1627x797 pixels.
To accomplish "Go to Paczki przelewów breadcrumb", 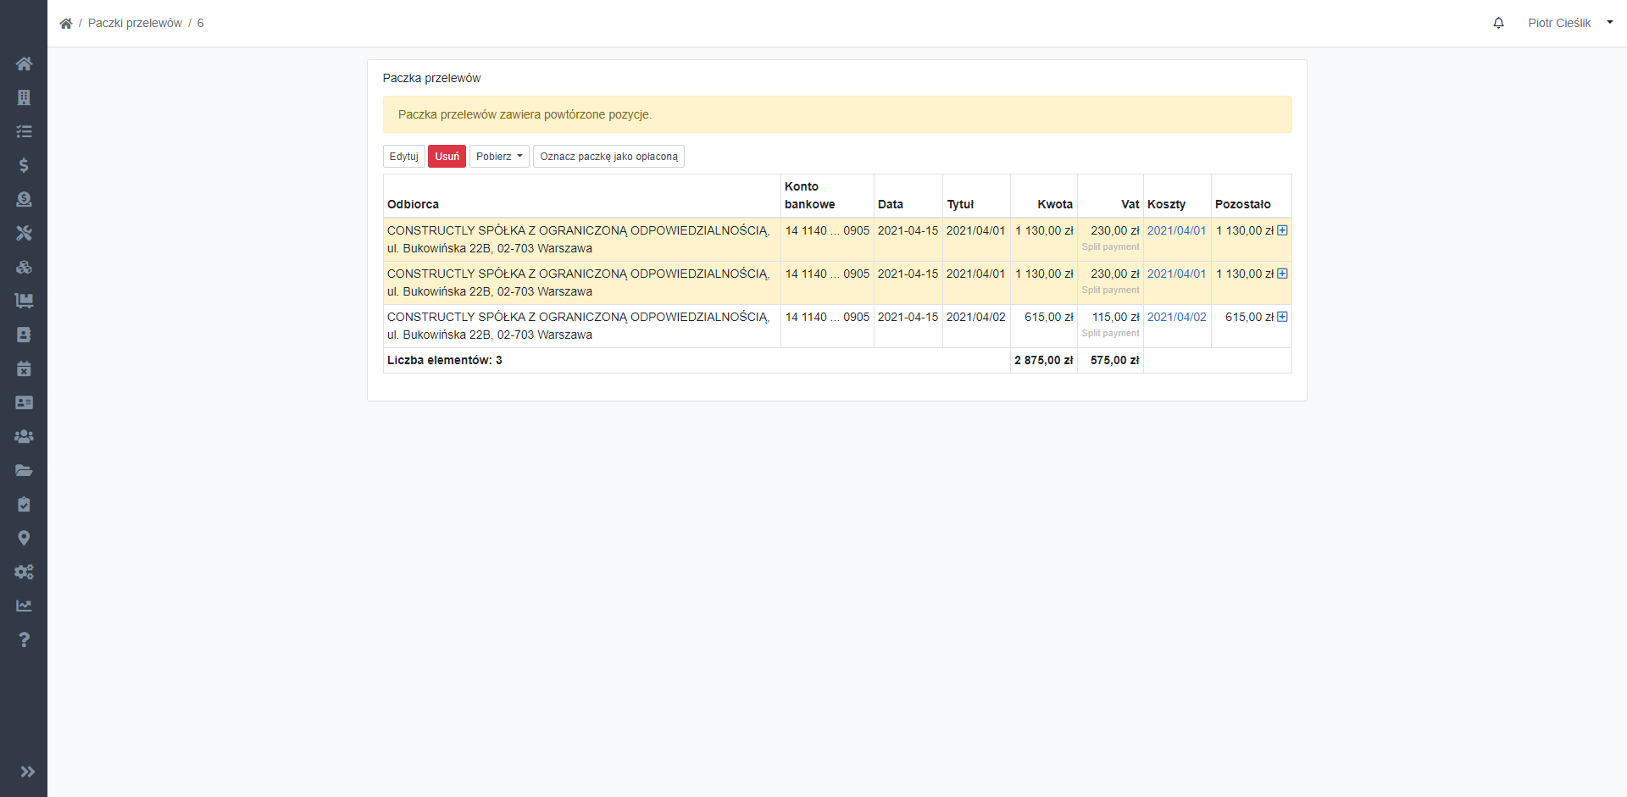I will (135, 23).
